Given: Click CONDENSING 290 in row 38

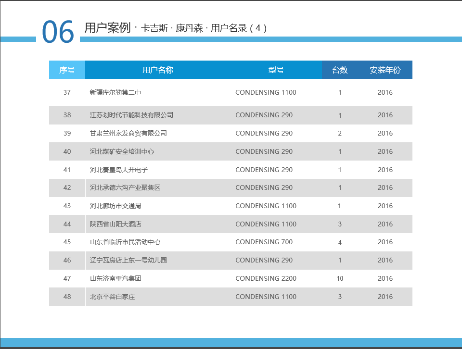Looking at the screenshot, I should (x=264, y=115).
